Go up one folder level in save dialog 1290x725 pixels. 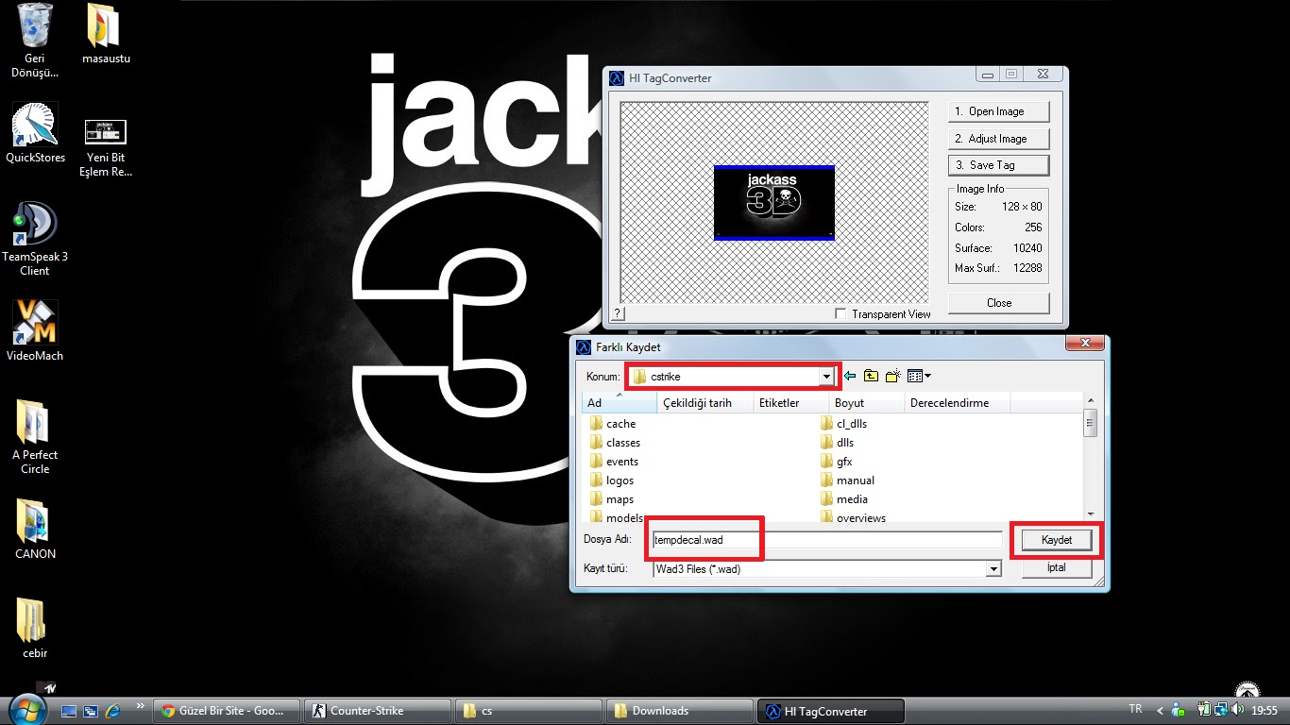871,376
